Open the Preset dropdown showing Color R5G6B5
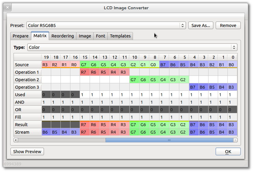This screenshot has height=172, width=253. [x=106, y=25]
